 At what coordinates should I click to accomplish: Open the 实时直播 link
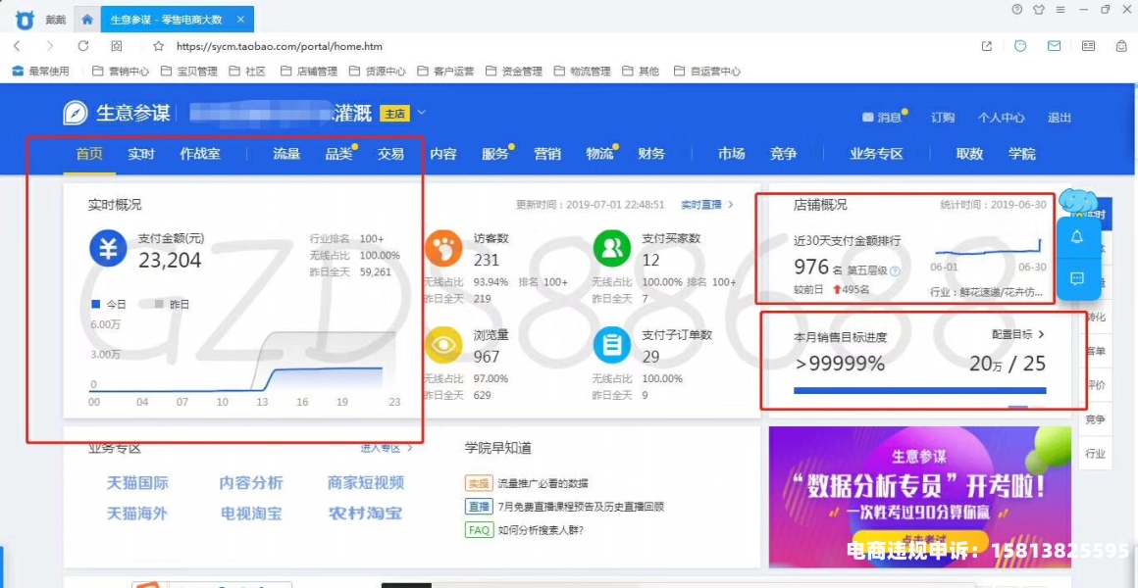[x=706, y=205]
